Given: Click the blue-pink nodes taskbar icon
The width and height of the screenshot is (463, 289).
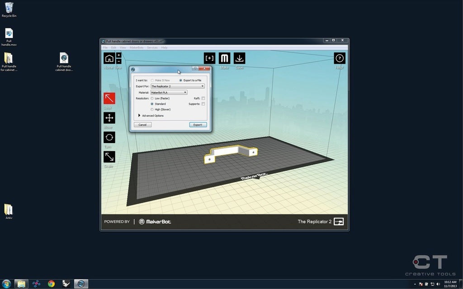Looking at the screenshot, I should click(x=36, y=284).
